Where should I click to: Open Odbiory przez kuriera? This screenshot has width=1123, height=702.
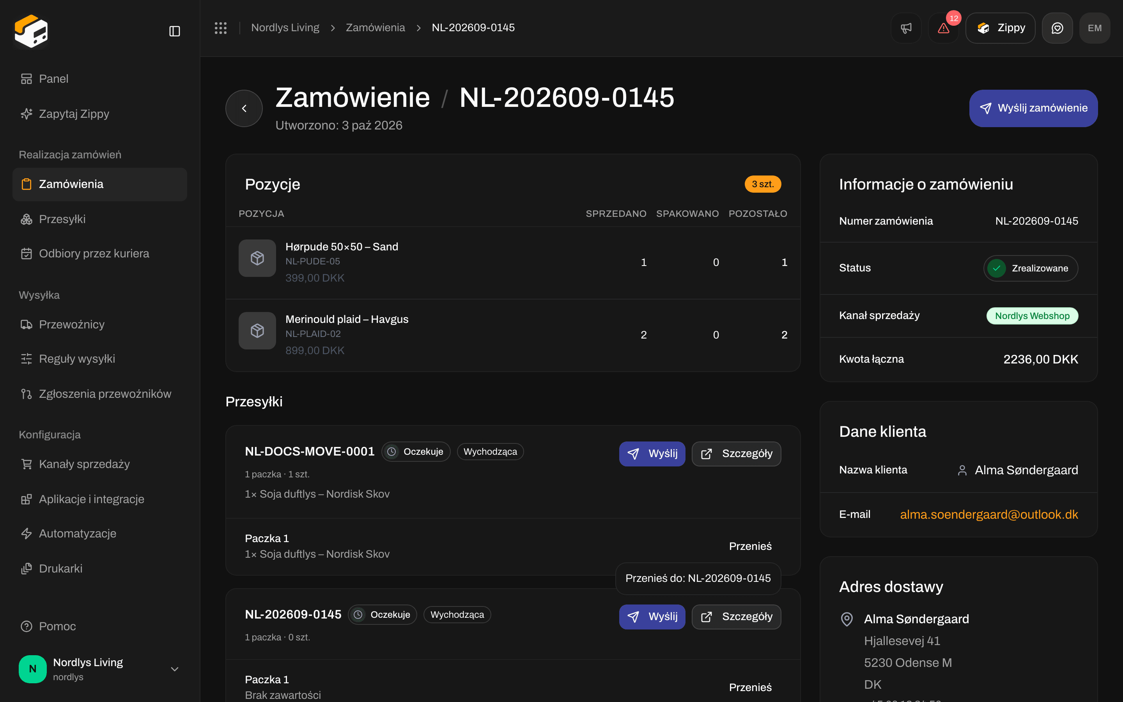coord(100,253)
